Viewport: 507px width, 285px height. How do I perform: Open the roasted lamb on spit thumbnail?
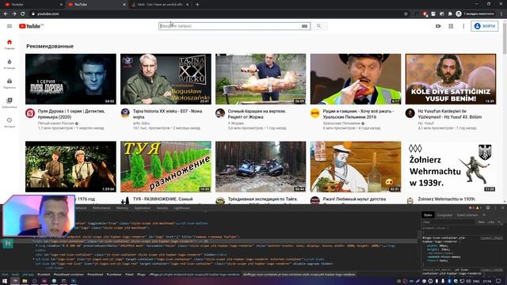tap(261, 79)
